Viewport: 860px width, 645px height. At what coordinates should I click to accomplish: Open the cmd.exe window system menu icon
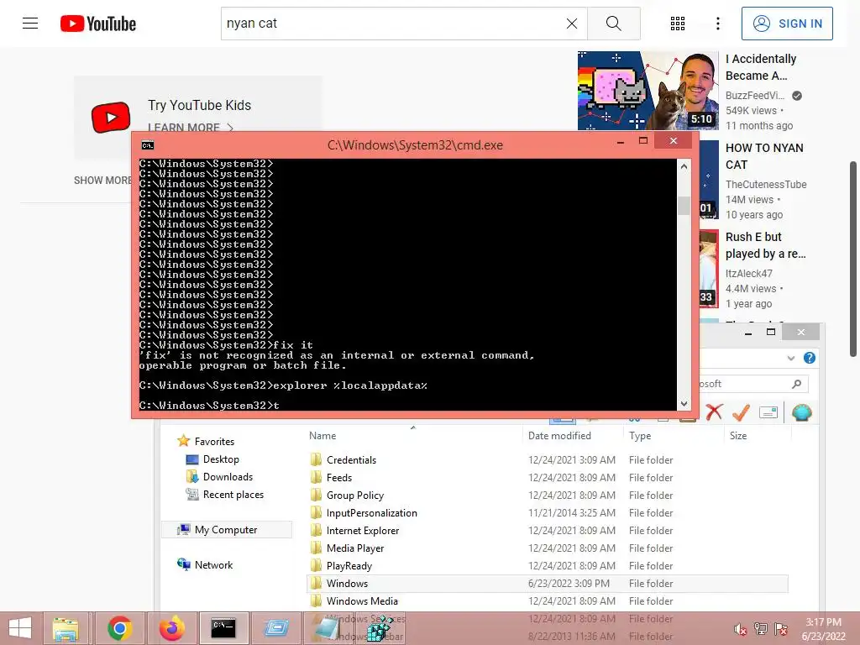pyautogui.click(x=148, y=145)
